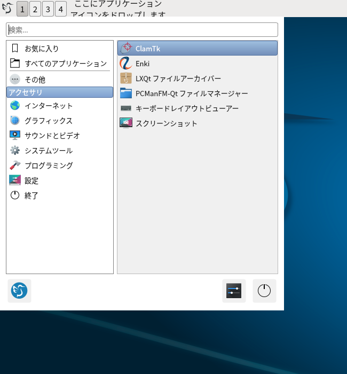
Task: Select the highlighted アクセサリ category
Action: [60, 92]
